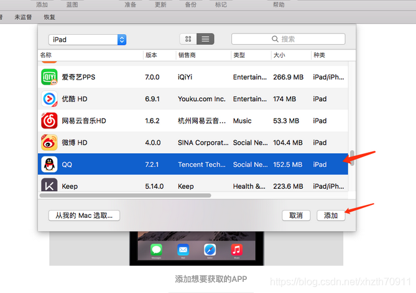This screenshot has width=416, height=293.
Task: Sort by 种类 column header
Action: [x=319, y=55]
